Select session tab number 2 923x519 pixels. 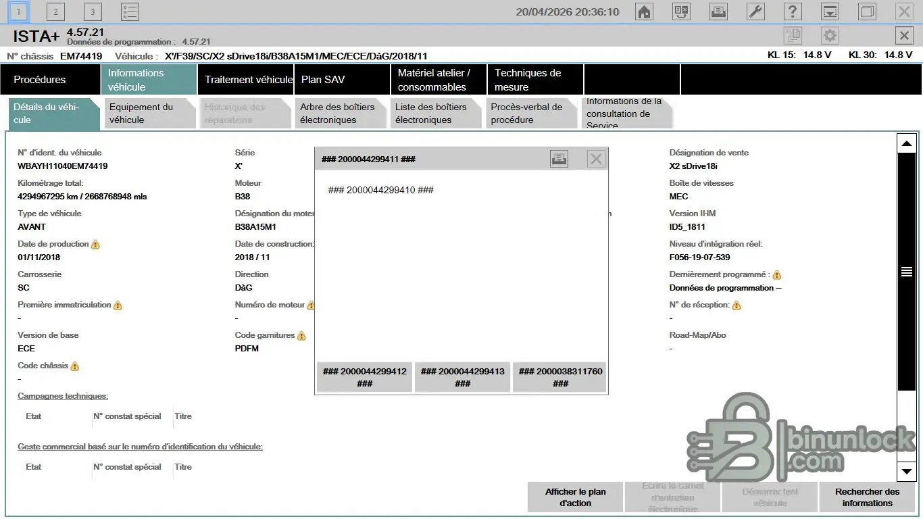[55, 11]
